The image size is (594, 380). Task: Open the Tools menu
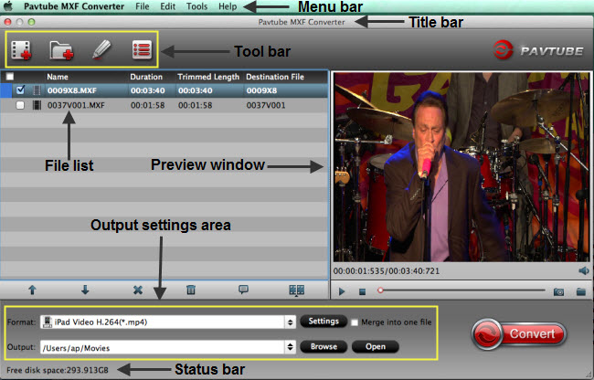click(197, 6)
